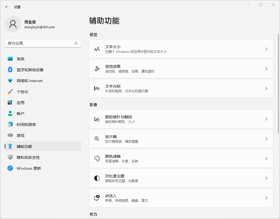Click the magnifier zoom icon
Image resolution: width=280 pixels, height=219 pixels.
pyautogui.click(x=97, y=139)
